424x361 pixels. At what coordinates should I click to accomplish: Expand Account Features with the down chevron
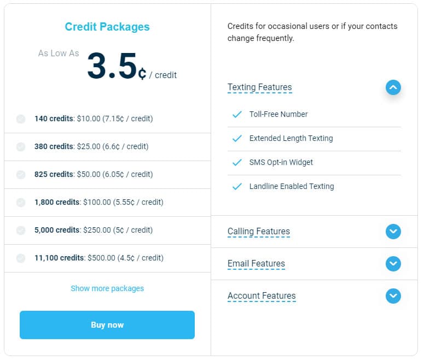[393, 296]
